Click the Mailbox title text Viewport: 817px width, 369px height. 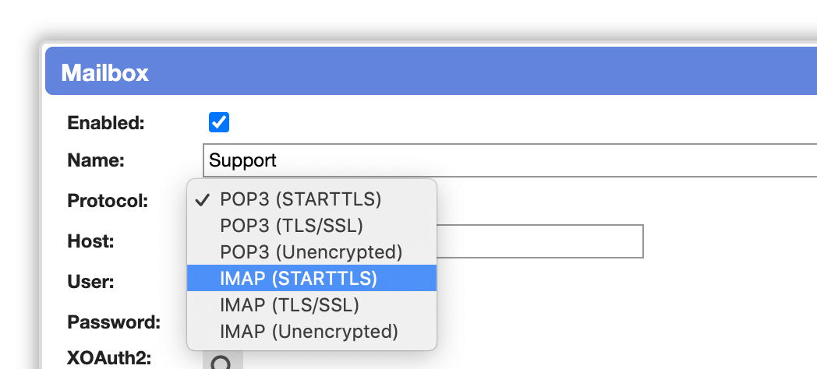(105, 73)
